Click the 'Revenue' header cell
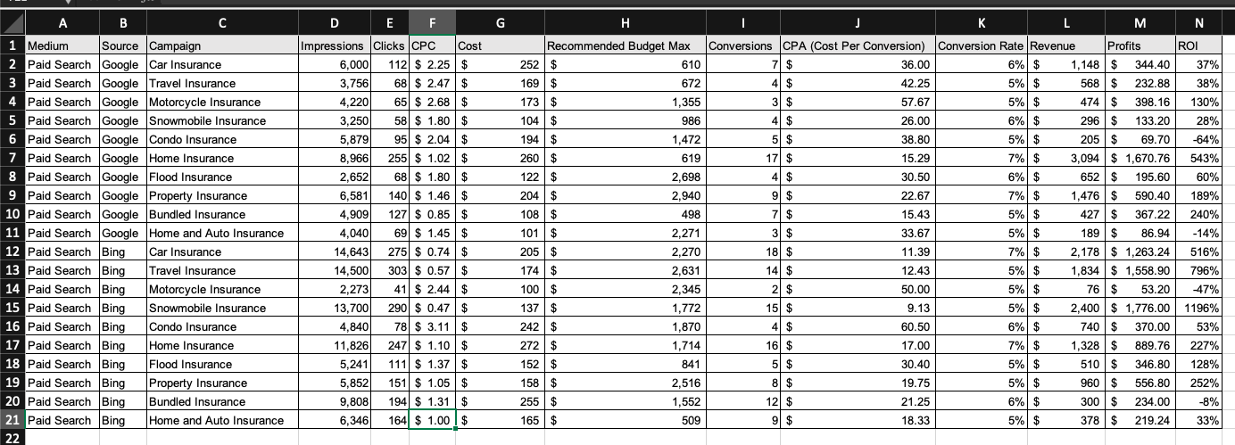Screen dimensions: 1235x445 (x=1066, y=45)
